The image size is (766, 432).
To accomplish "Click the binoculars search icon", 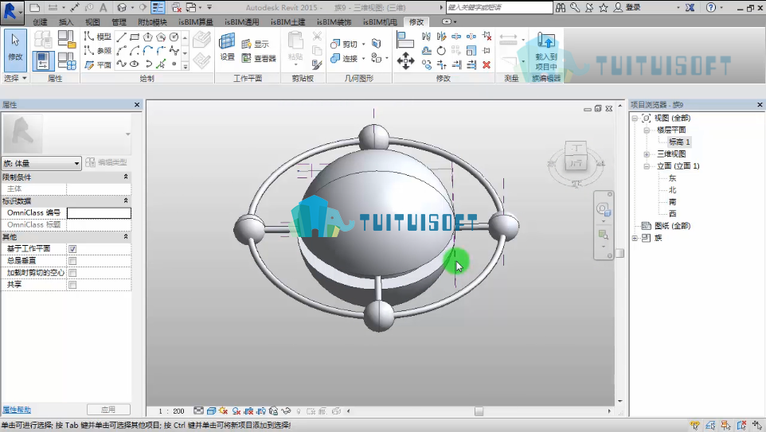I will (561, 7).
